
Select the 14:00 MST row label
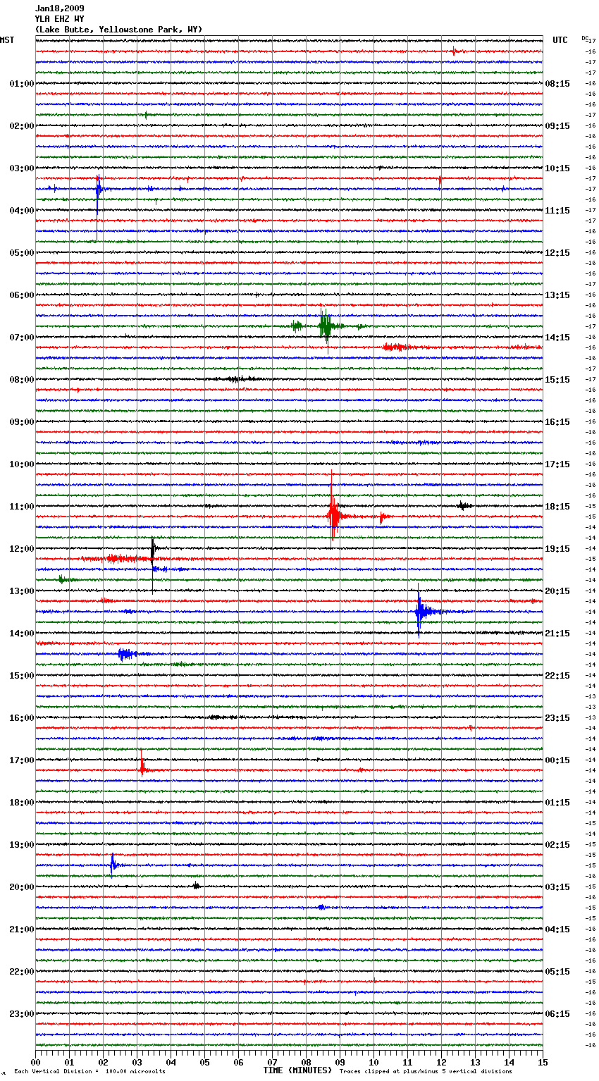tap(21, 634)
